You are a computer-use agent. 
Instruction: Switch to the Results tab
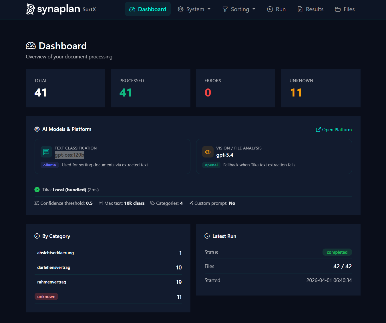click(x=310, y=9)
